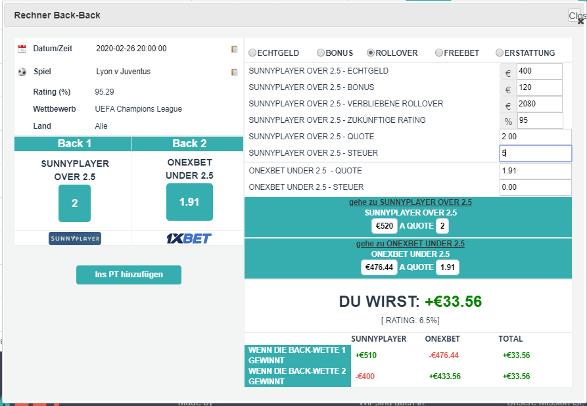Click the [ RATING: 6.5%] text
This screenshot has height=406, width=587.
410,321
